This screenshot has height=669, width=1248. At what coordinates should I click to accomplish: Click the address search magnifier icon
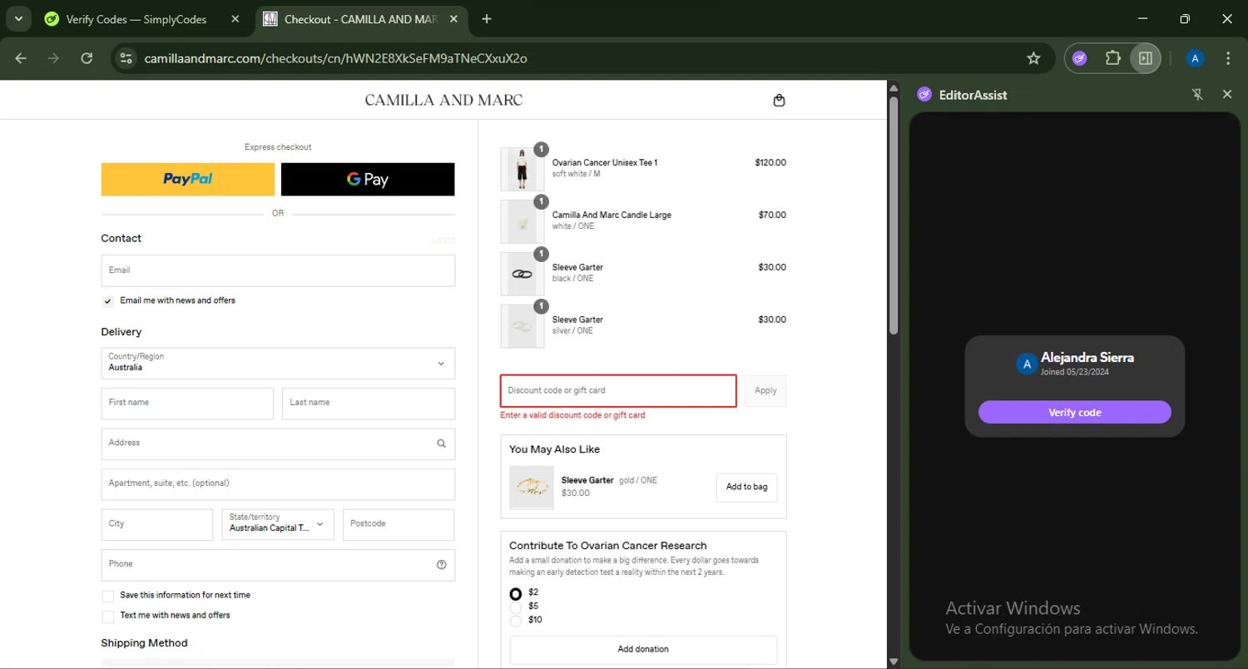[441, 444]
